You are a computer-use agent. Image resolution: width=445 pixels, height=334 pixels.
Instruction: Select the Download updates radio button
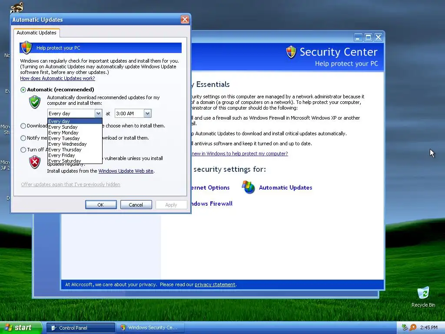coord(23,126)
